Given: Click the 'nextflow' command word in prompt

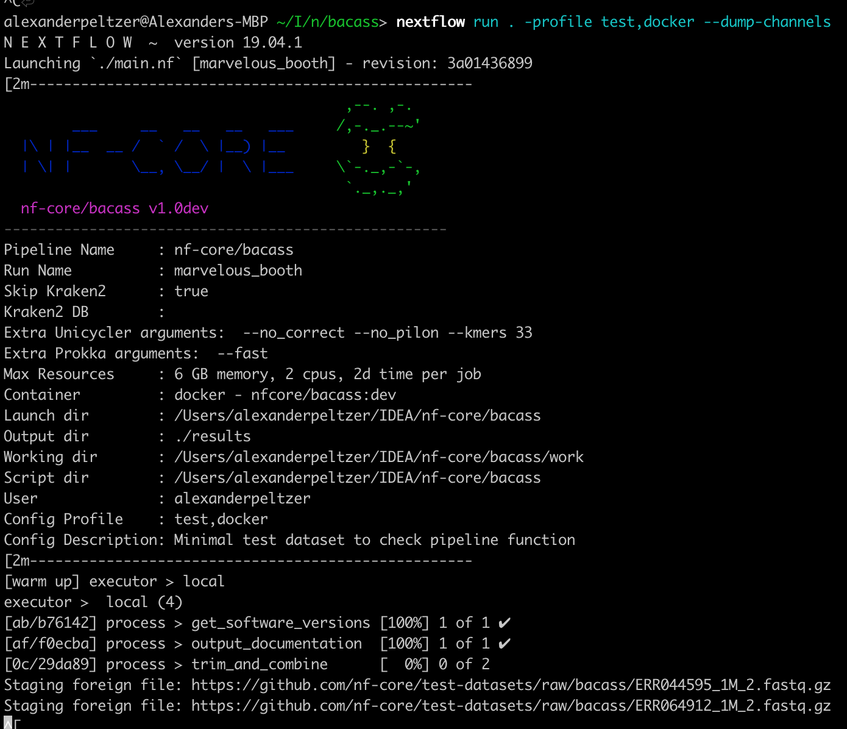Looking at the screenshot, I should [x=430, y=22].
